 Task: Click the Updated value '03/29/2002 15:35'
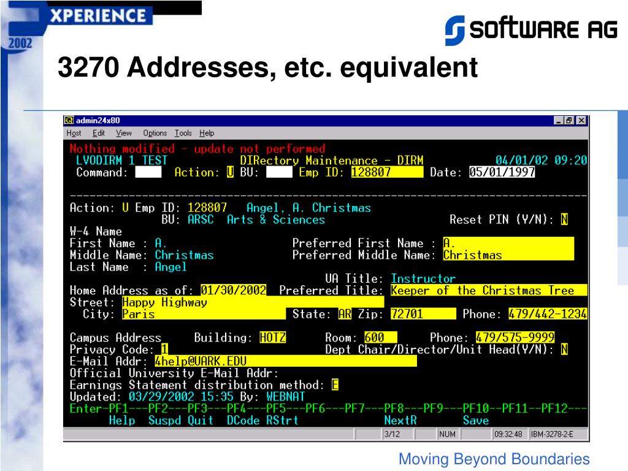(x=181, y=397)
